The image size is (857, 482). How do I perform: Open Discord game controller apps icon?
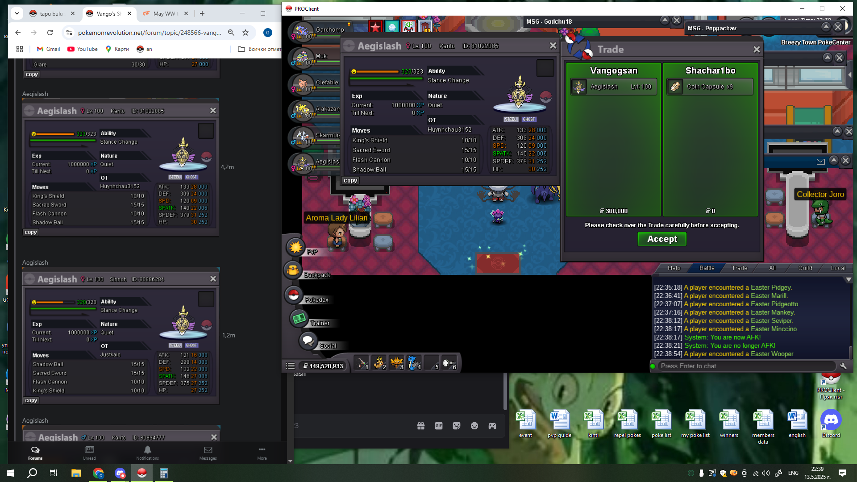tap(492, 426)
